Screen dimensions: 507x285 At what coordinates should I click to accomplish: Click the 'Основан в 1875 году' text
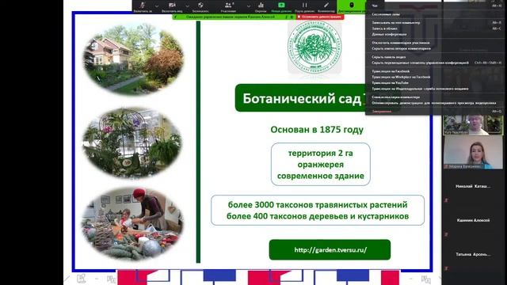click(x=317, y=130)
